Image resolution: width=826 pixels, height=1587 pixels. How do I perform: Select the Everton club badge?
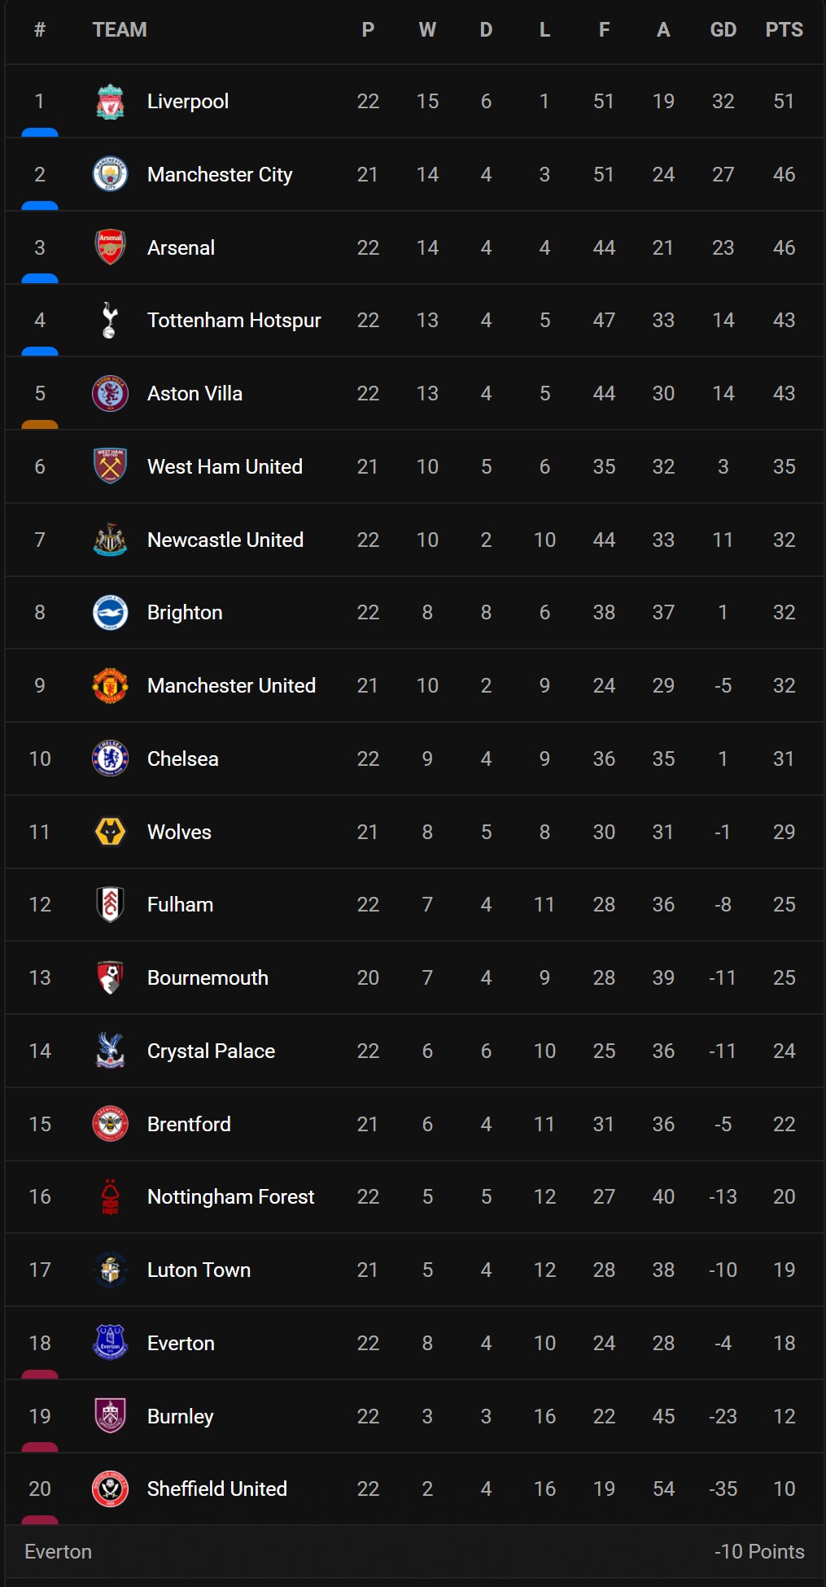(110, 1343)
